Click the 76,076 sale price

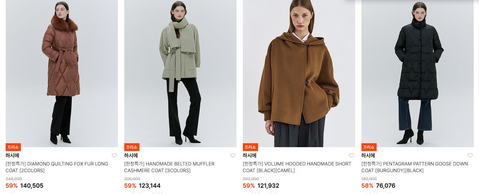coord(386,186)
